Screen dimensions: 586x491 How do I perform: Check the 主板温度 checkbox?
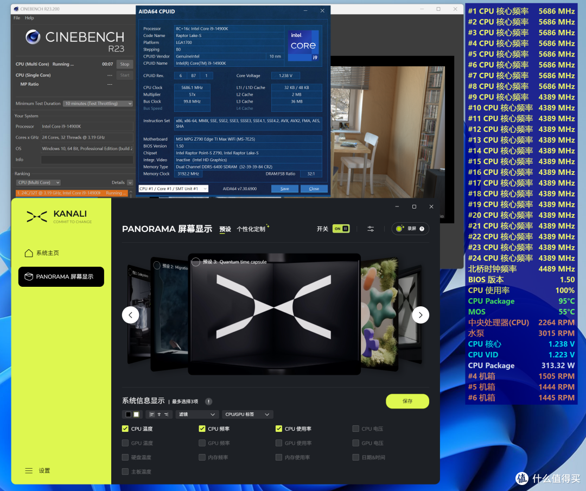click(x=125, y=471)
